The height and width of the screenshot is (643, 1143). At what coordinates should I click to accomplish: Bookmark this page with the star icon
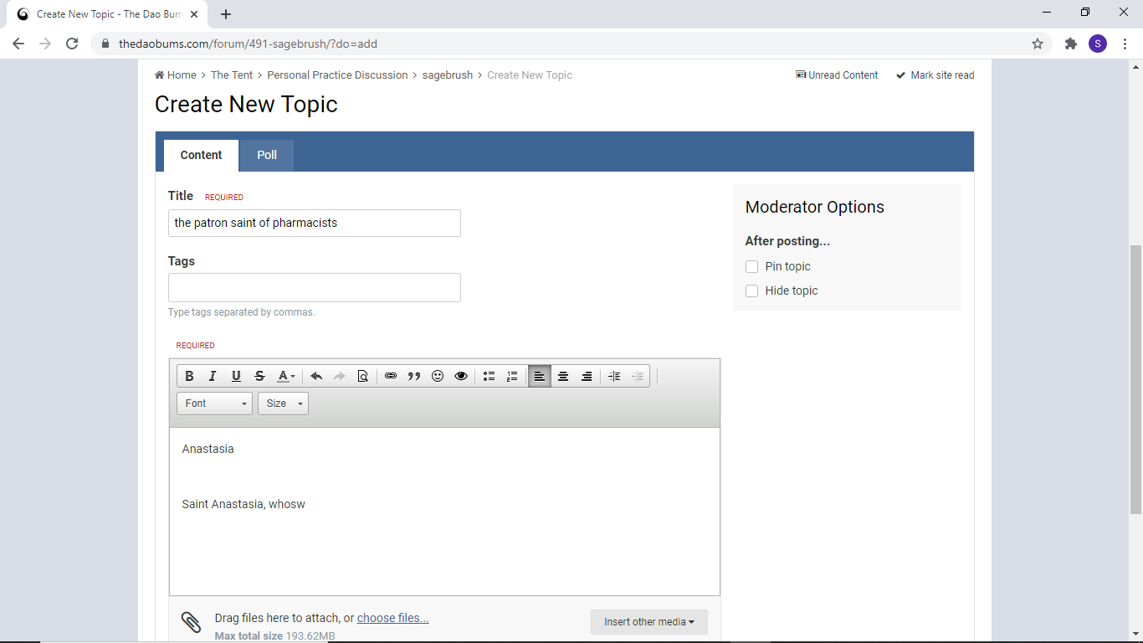[x=1038, y=44]
